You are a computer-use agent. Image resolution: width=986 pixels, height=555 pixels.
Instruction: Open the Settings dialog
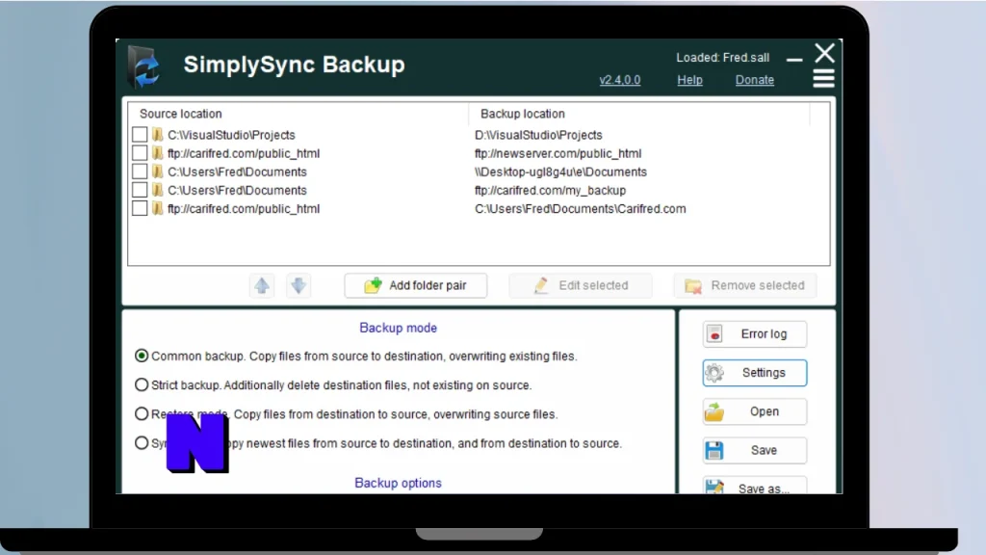(755, 373)
